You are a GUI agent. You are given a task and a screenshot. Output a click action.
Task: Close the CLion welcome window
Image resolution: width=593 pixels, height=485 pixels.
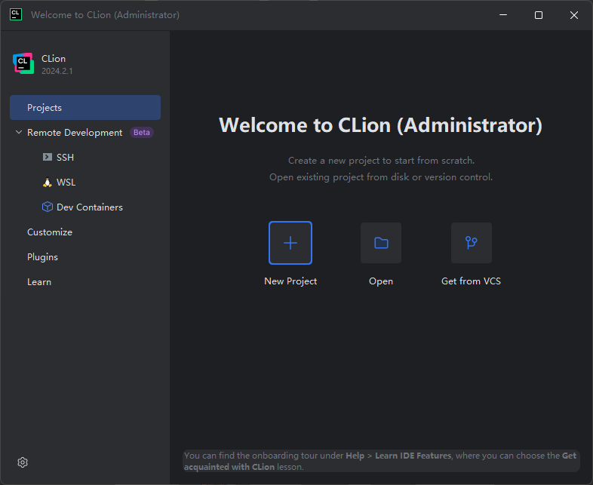pos(573,15)
